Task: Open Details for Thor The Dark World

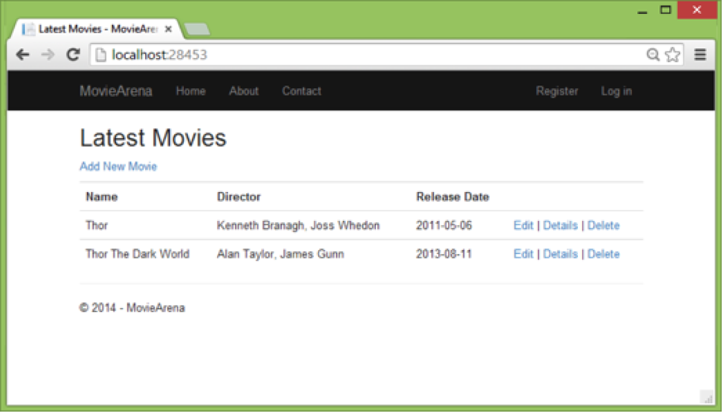Action: pyautogui.click(x=560, y=254)
